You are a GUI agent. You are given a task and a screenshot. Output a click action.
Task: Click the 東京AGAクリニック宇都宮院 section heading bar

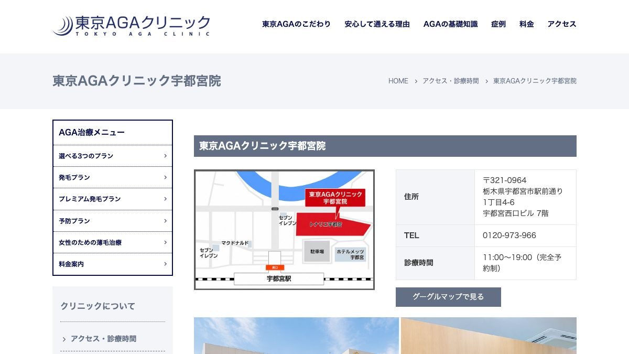point(385,146)
